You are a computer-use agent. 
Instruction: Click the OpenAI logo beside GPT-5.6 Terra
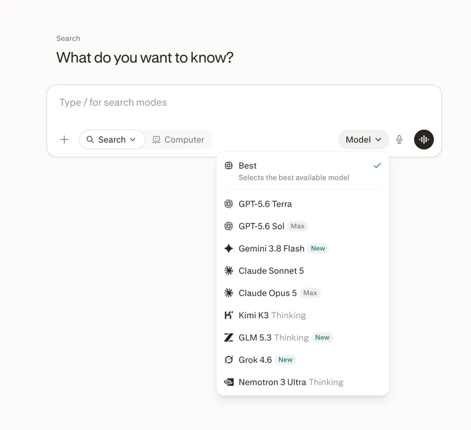coord(229,204)
